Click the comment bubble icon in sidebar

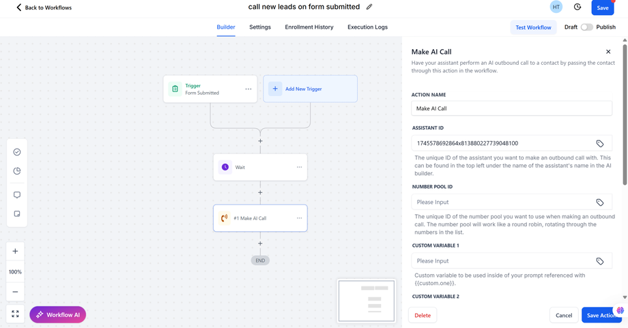17,195
